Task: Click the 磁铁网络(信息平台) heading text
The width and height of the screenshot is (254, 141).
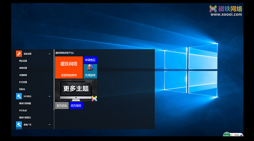Action: coord(64,53)
